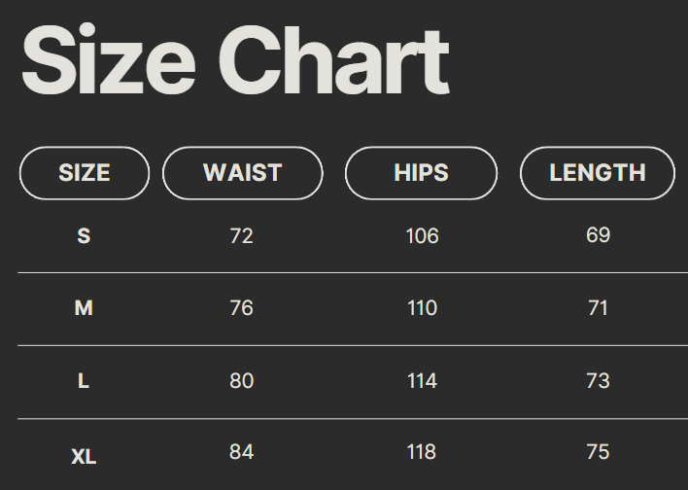Click waist value 72 for size S

pos(241,236)
